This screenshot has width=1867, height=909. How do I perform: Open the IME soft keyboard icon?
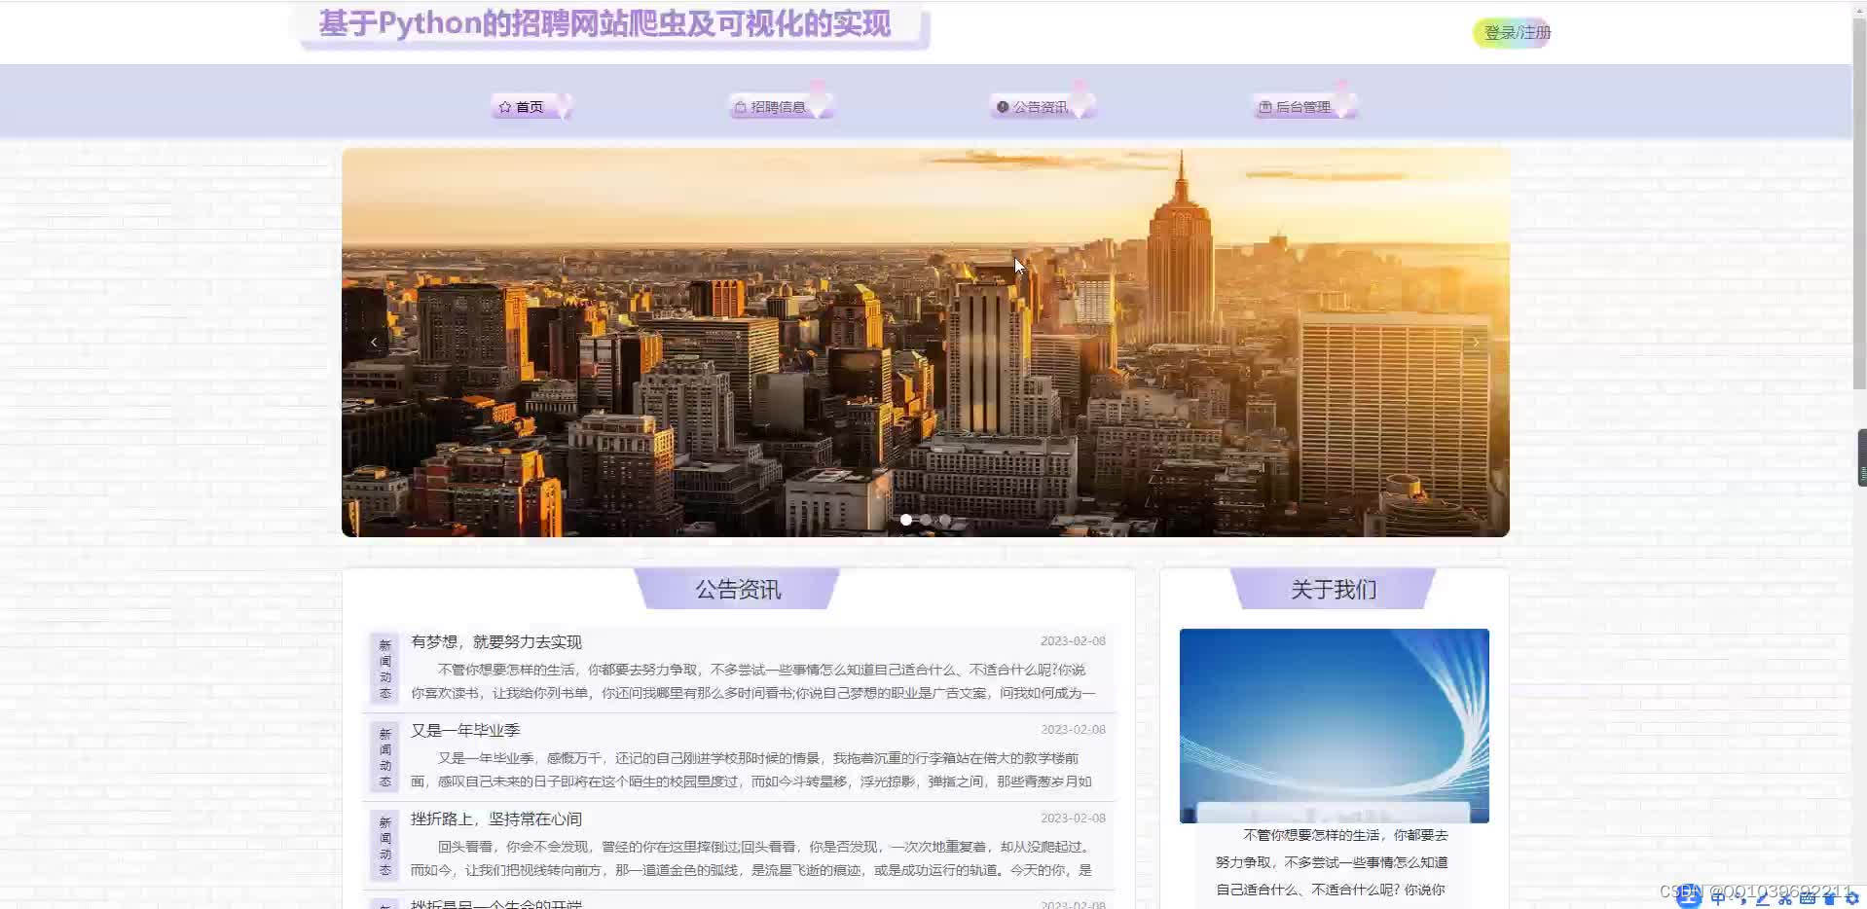tap(1807, 898)
